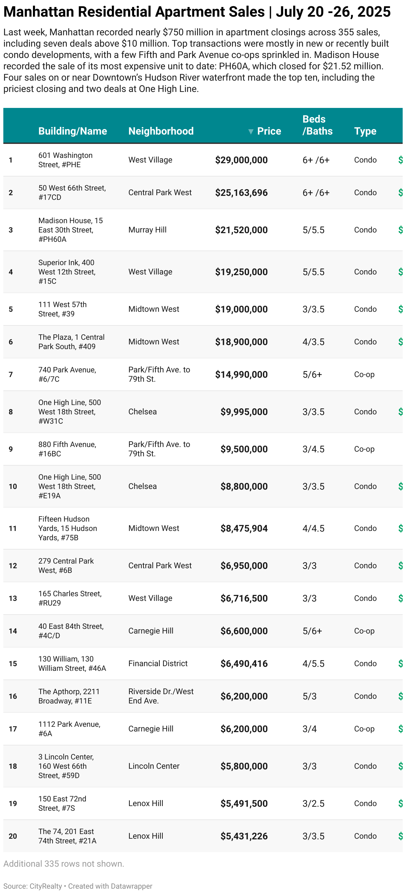This screenshot has height=894, width=406.
Task: Click rank number 20 in the table
Action: click(x=13, y=836)
